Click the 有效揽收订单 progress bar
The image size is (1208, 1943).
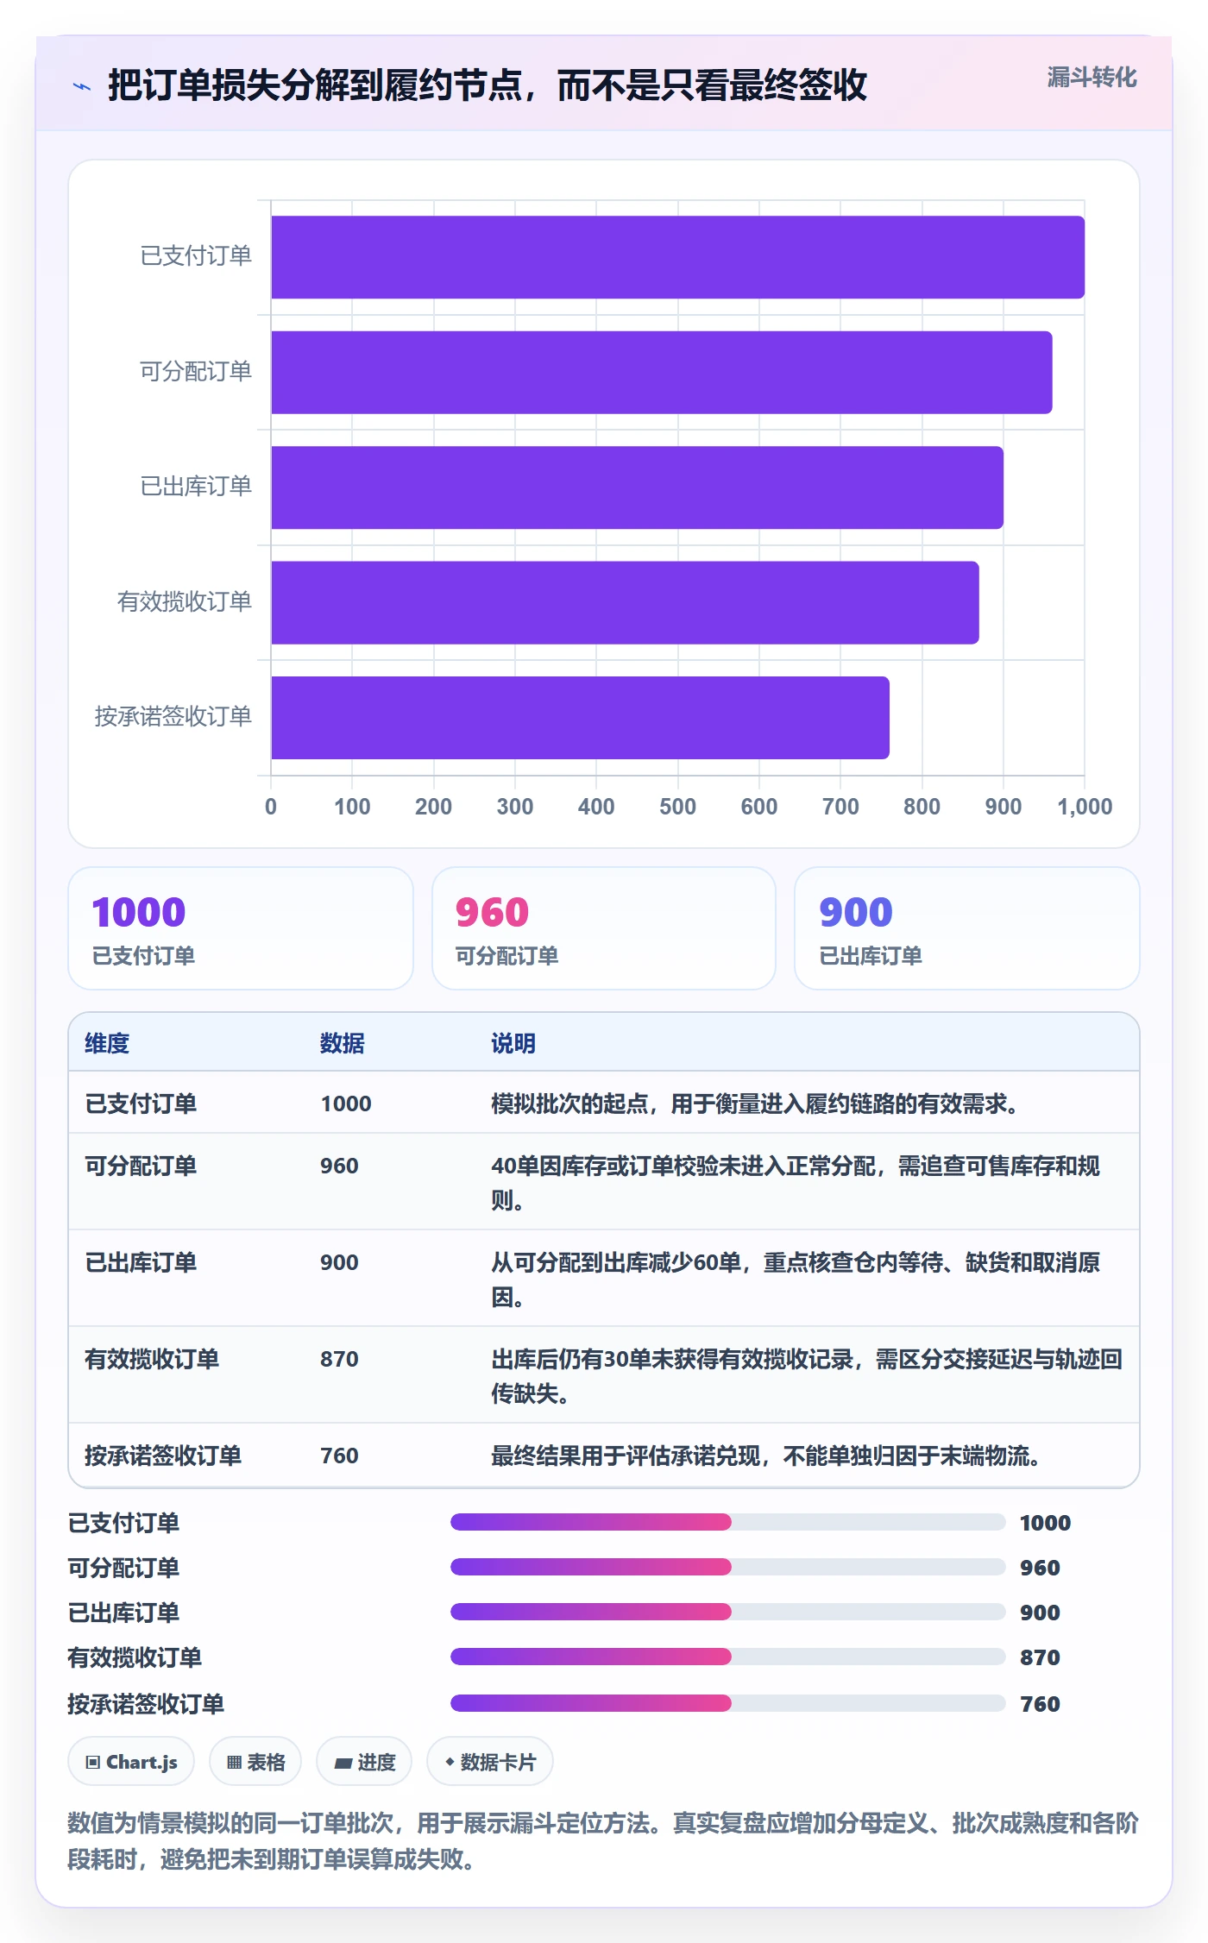(x=727, y=1657)
